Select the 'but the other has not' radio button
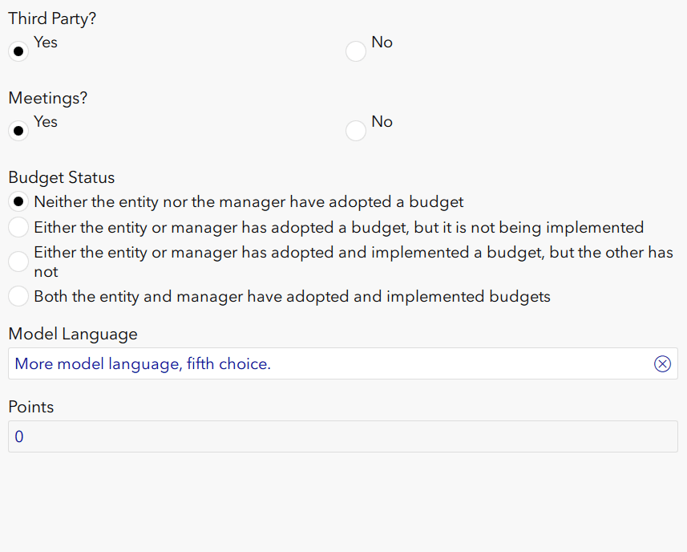This screenshot has width=687, height=552. pyautogui.click(x=18, y=262)
